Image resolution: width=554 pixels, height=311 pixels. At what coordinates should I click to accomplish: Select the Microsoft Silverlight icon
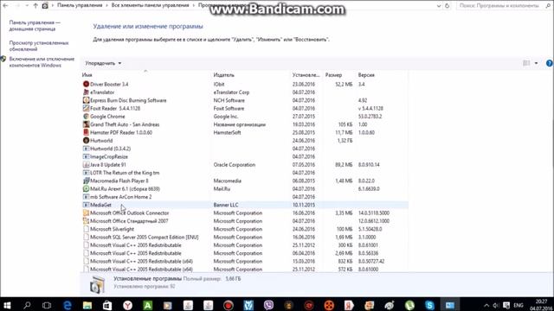tap(86, 229)
